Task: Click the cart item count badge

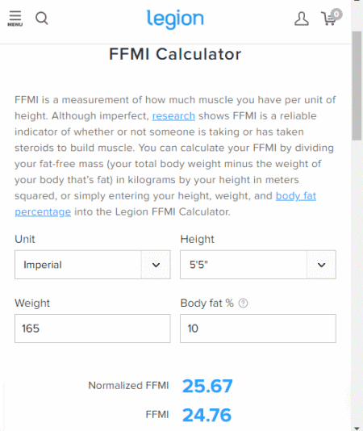Action: click(336, 14)
